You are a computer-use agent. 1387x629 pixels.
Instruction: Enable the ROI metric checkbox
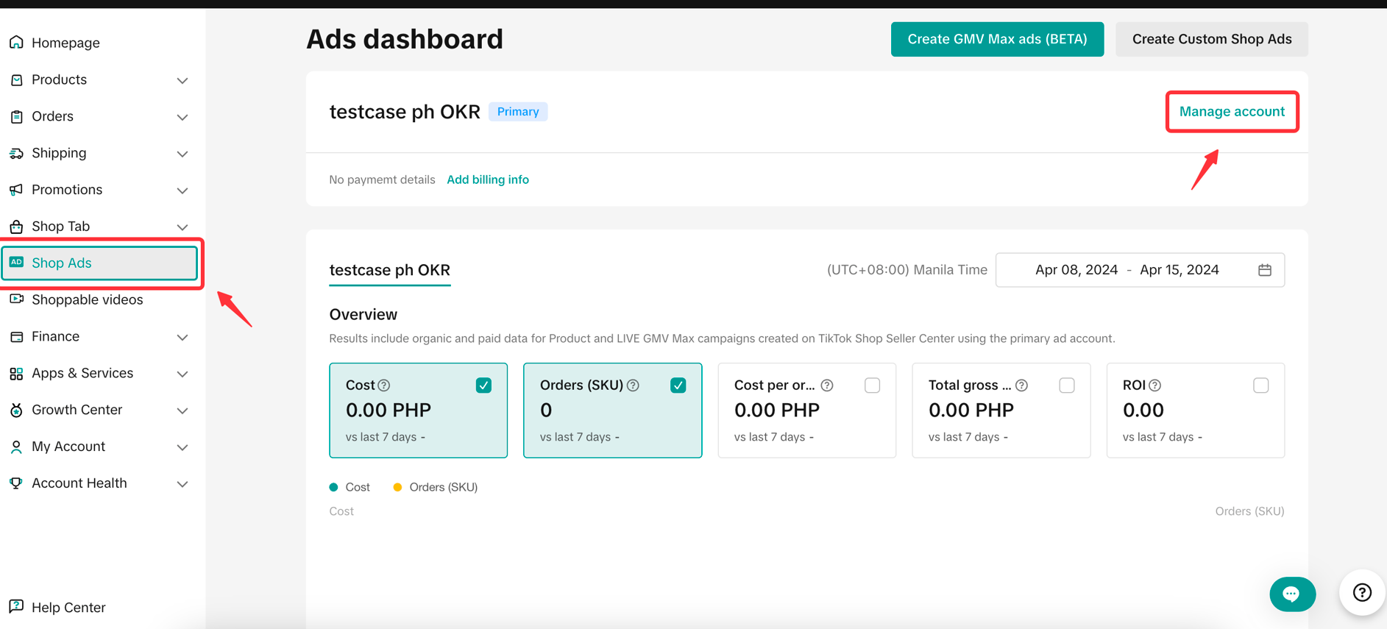pos(1260,385)
